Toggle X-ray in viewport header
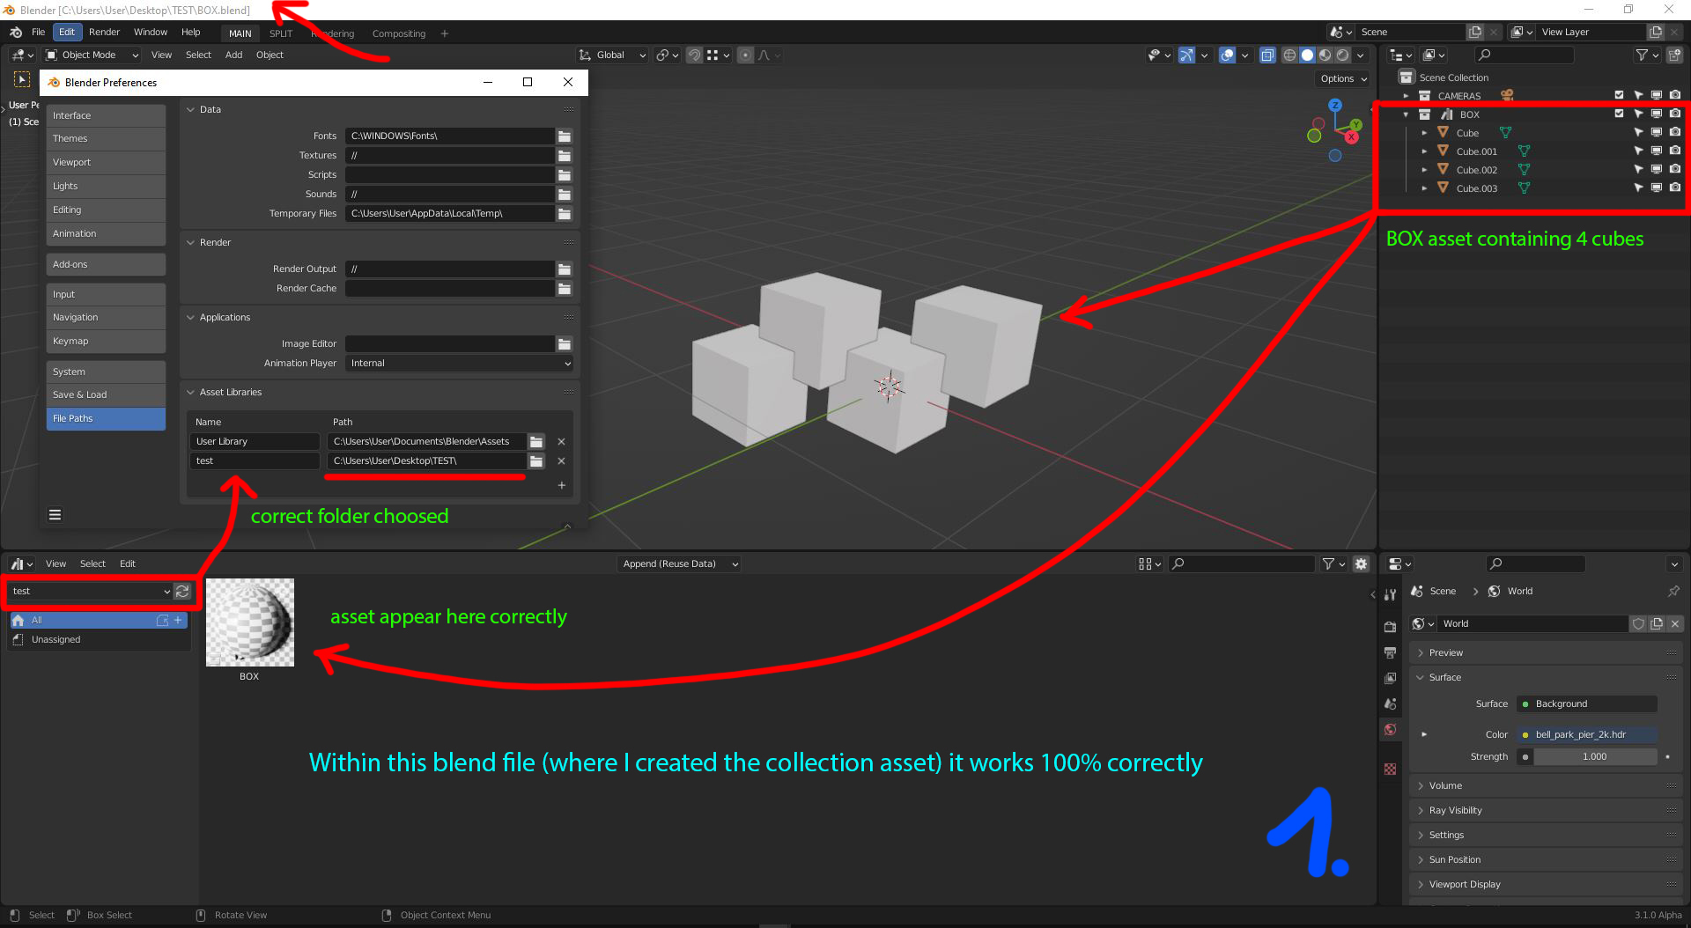 pyautogui.click(x=1267, y=55)
